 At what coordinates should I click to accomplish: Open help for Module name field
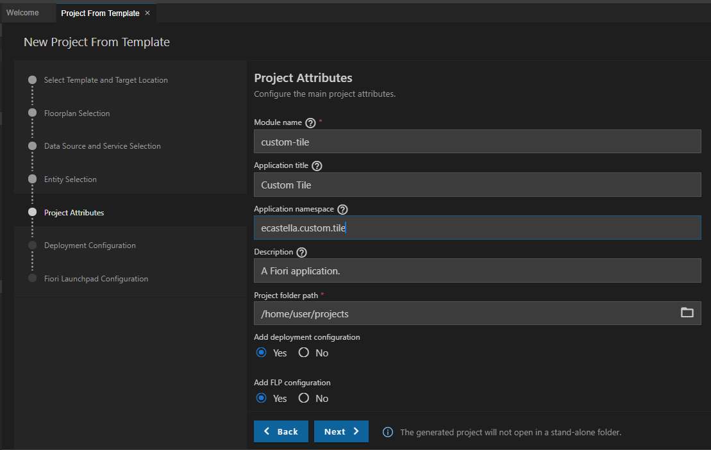tap(310, 123)
